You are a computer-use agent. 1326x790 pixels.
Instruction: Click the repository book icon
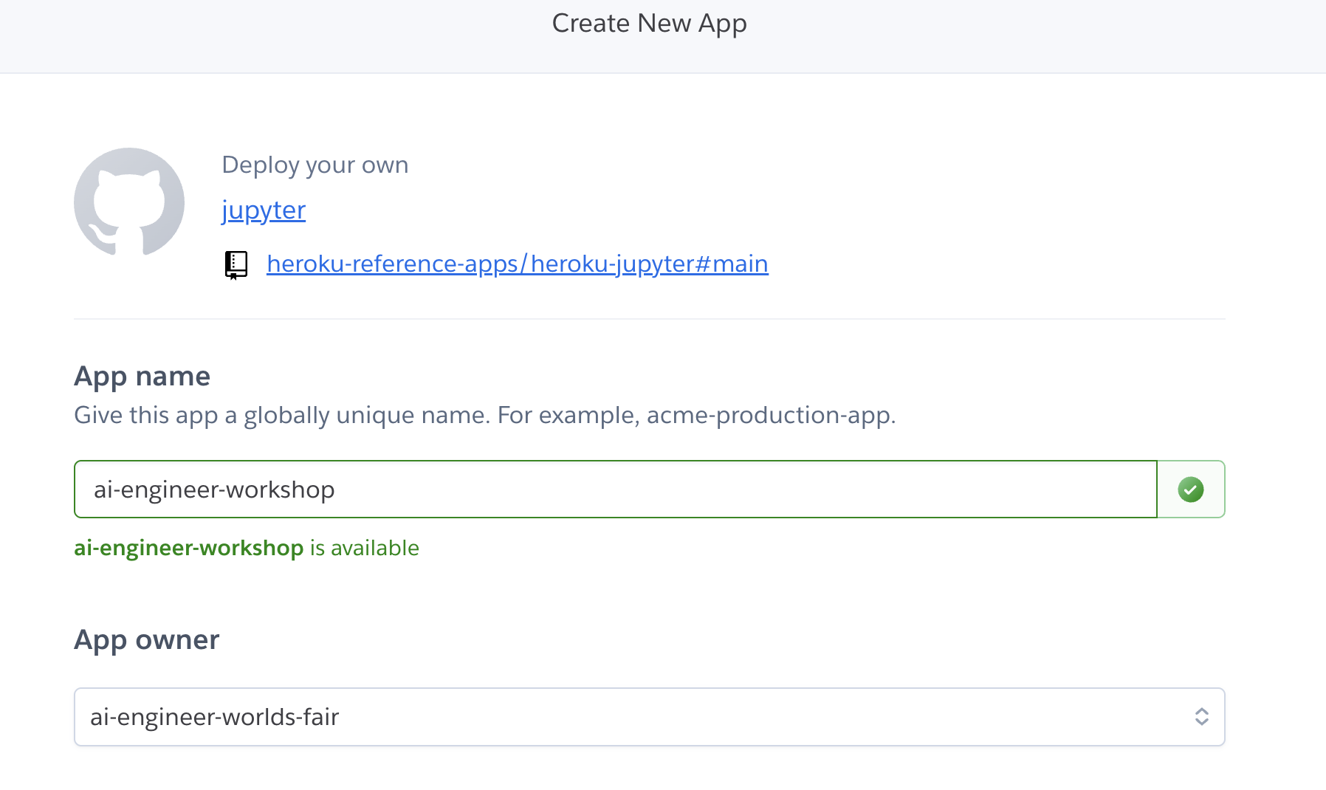pyautogui.click(x=236, y=265)
